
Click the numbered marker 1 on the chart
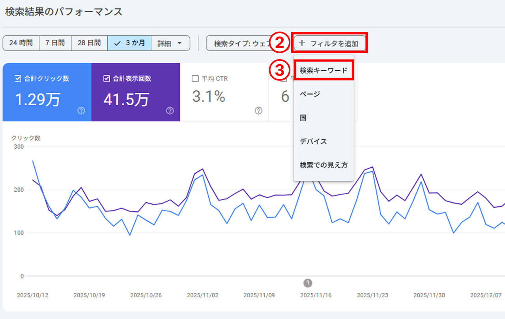[308, 283]
